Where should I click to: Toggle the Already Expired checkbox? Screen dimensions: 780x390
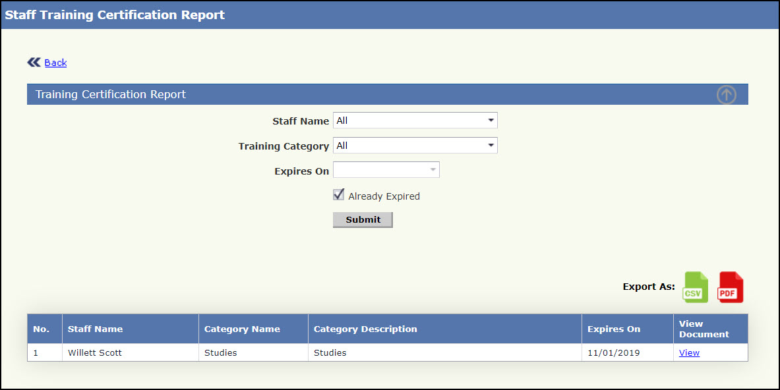tap(339, 195)
